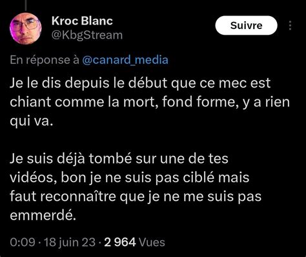Open the more options three-dot menu
306x257 pixels.
click(x=290, y=25)
